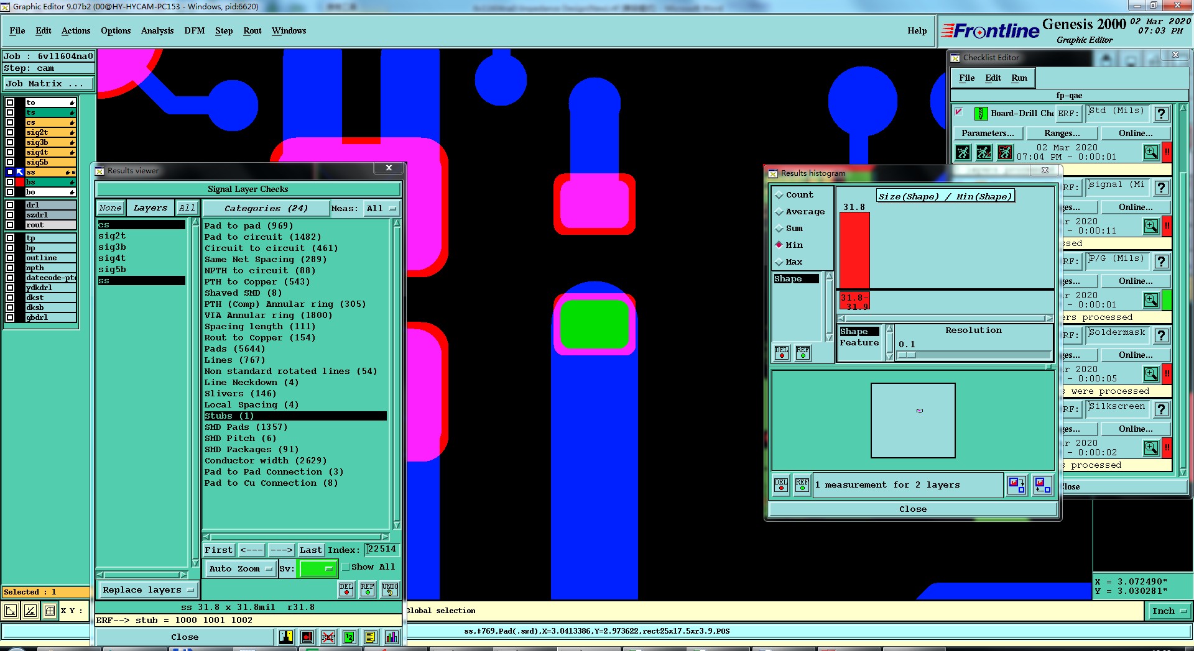
Task: Select the Stubs (1) category row
Action: (x=295, y=416)
